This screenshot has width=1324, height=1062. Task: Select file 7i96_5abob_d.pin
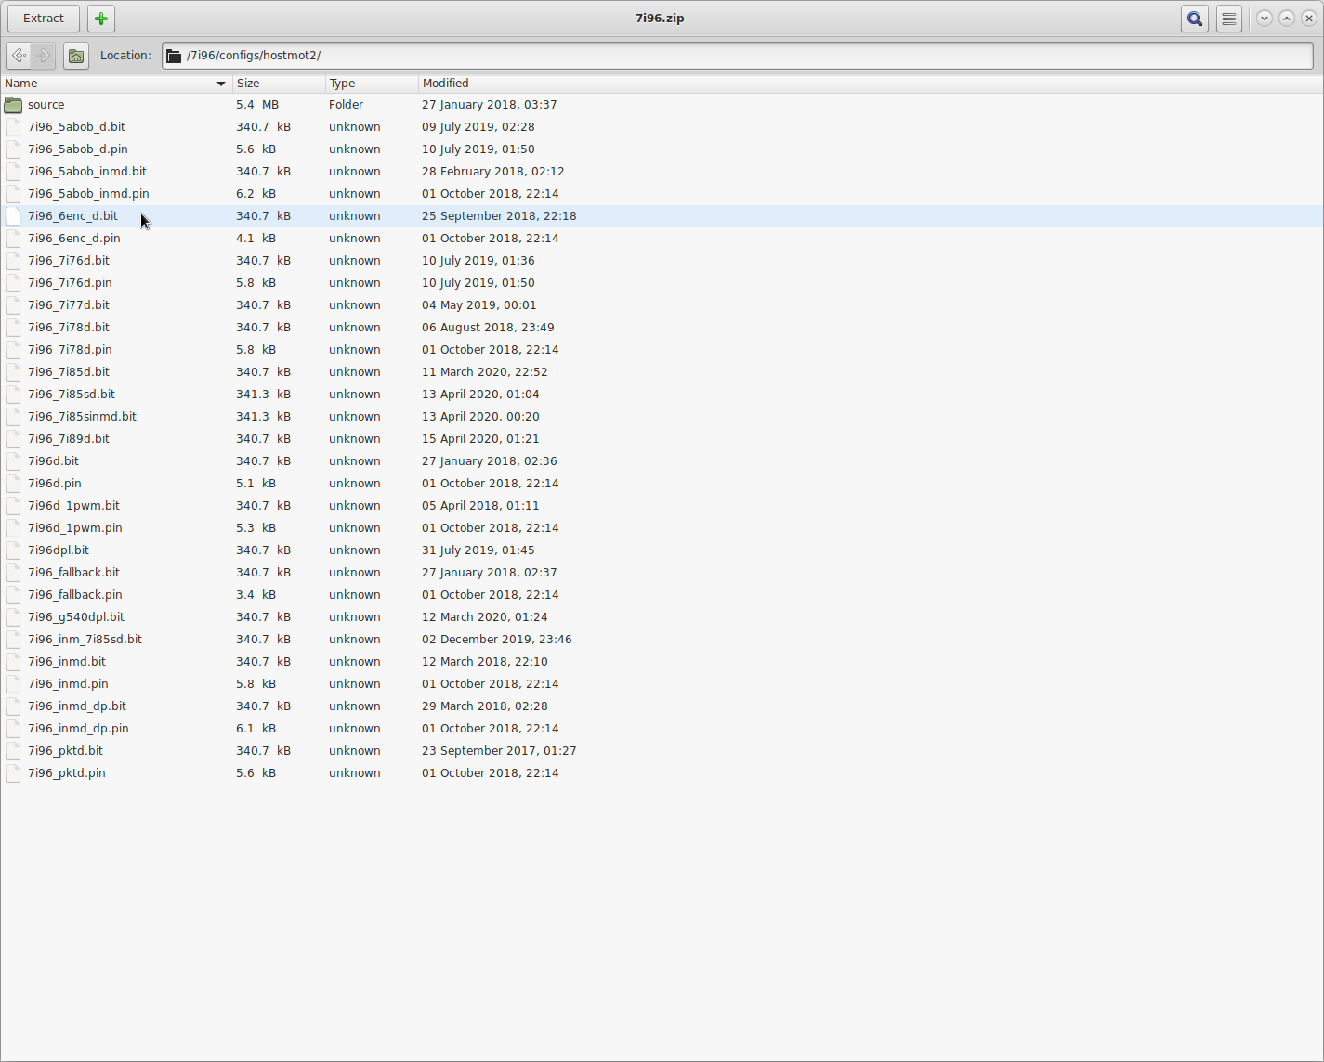point(78,149)
